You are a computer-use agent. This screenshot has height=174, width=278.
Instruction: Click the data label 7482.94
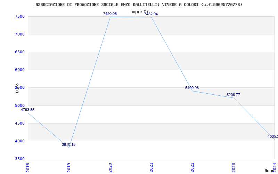click(151, 14)
